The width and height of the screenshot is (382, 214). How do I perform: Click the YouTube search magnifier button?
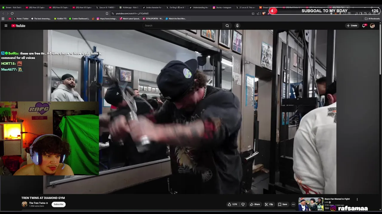point(227,26)
